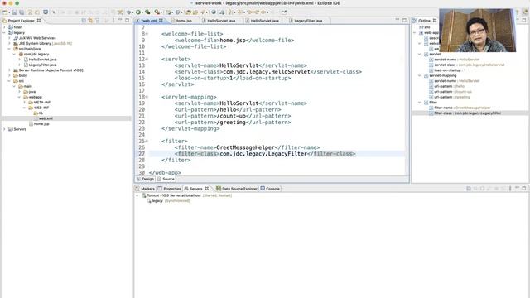Open the Debug button dropdown arrow
This screenshot has height=298, width=530.
[x=132, y=12]
